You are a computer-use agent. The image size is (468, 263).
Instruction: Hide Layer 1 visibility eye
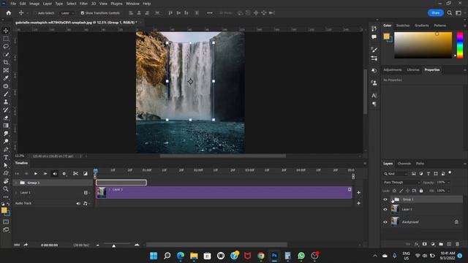point(385,210)
